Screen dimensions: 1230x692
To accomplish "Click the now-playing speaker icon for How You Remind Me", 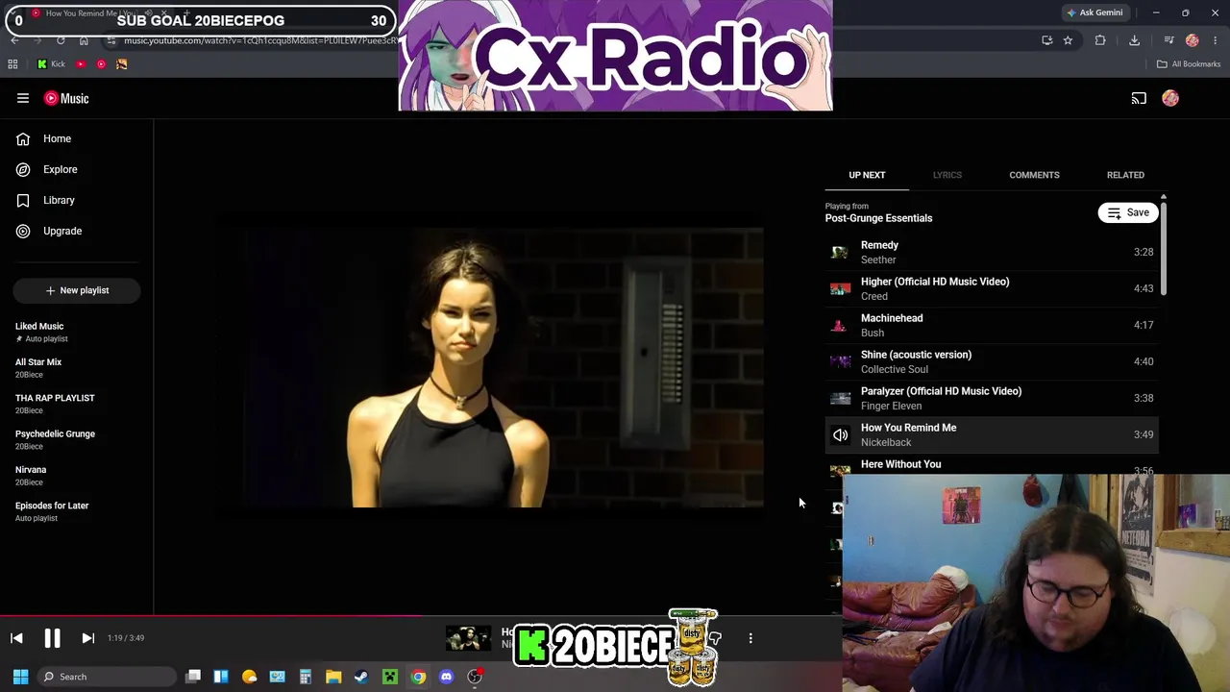I will pyautogui.click(x=840, y=434).
